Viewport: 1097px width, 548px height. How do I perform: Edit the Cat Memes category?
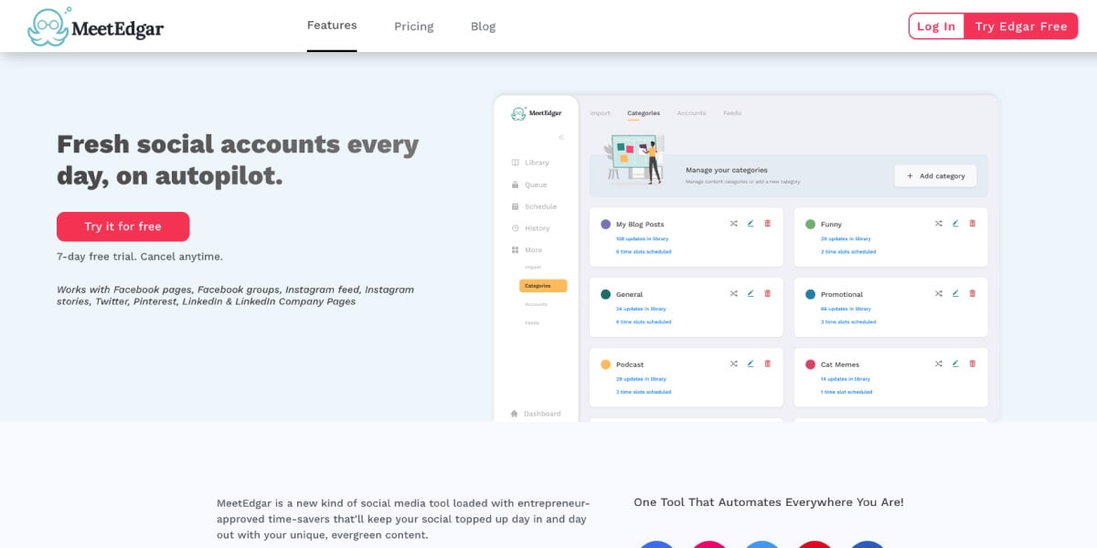955,364
